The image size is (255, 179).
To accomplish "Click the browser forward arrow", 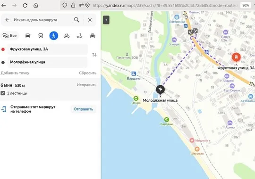I will [14, 5].
